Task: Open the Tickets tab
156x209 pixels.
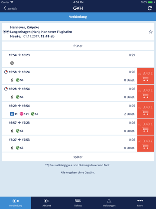Action: click(x=78, y=203)
